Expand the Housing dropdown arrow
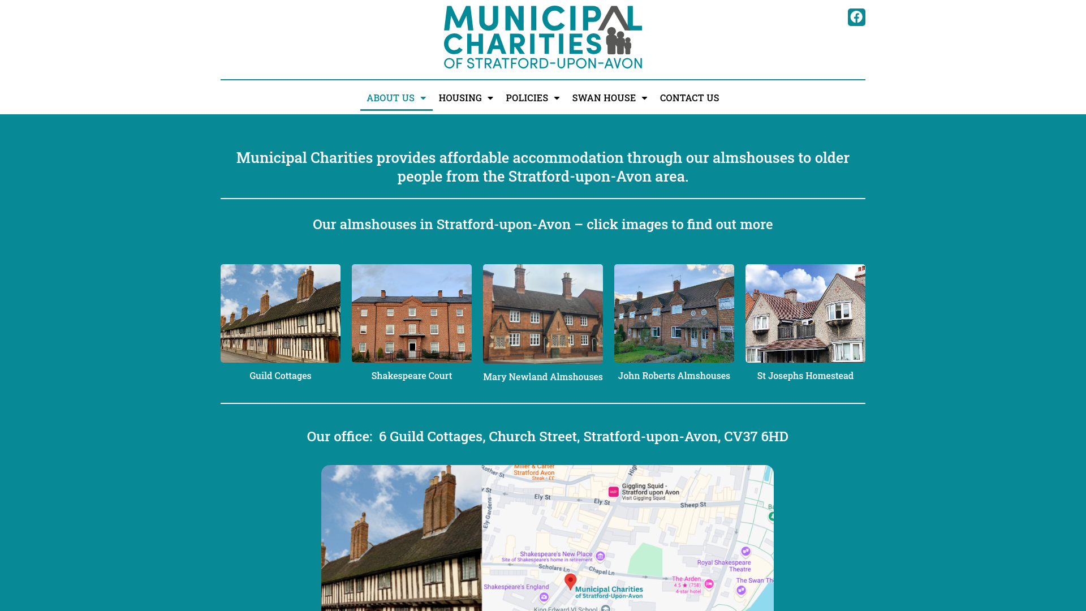 (x=490, y=98)
